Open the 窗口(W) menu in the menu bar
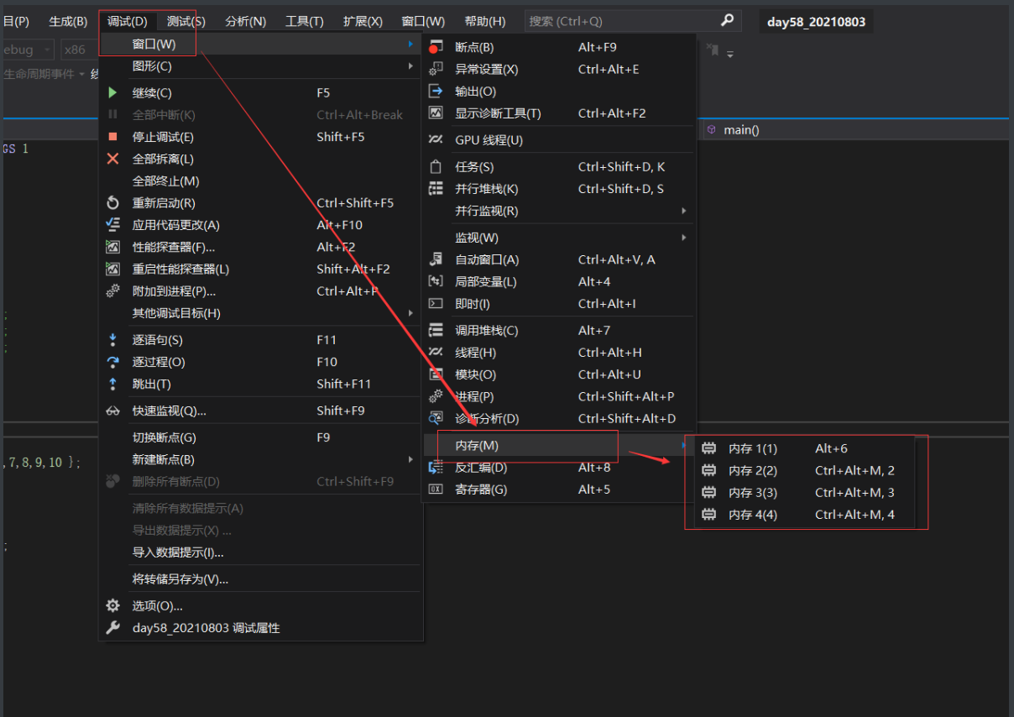Viewport: 1014px width, 717px height. pyautogui.click(x=423, y=21)
